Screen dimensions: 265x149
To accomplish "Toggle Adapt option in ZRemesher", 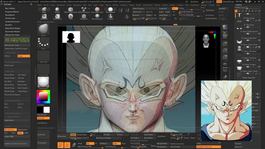I will (73, 135).
